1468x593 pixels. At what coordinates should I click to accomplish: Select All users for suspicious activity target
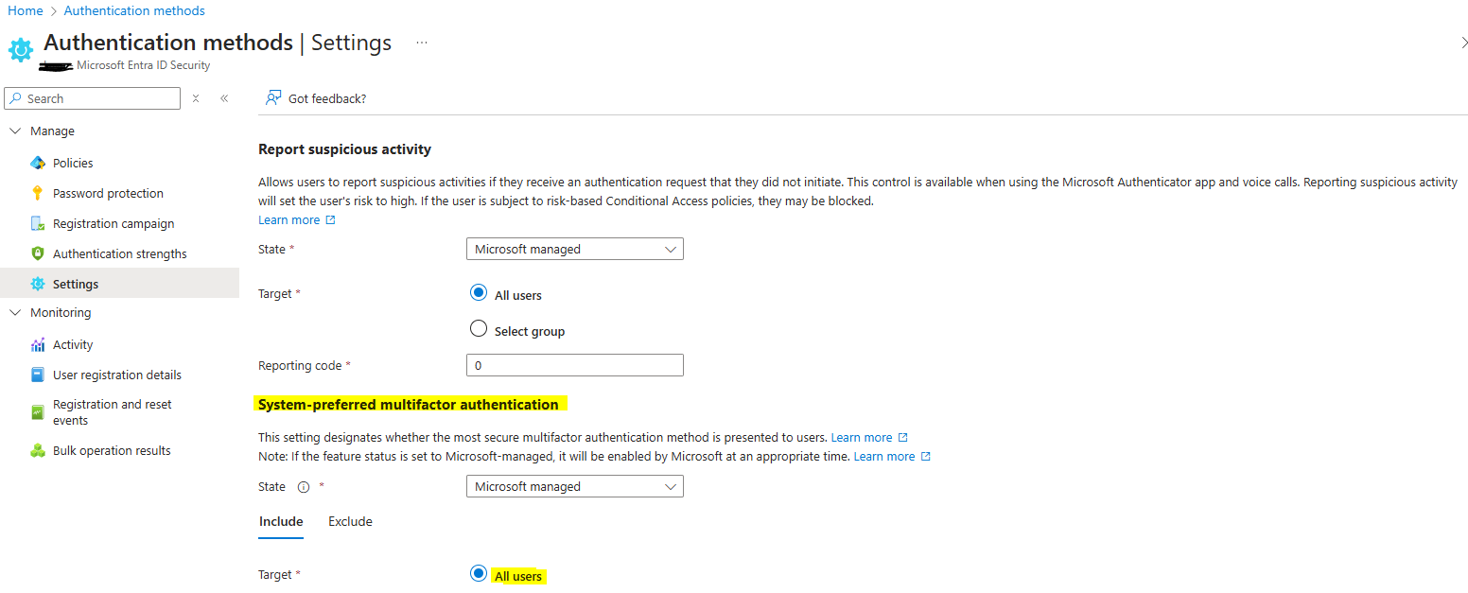(479, 292)
